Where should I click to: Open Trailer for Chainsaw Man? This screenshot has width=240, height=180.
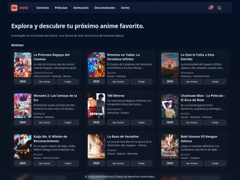coord(215,123)
